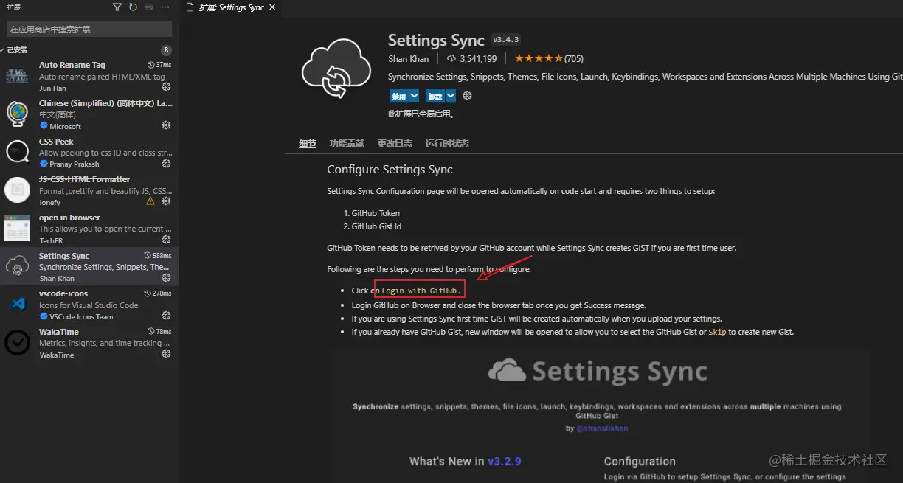The image size is (903, 483).
Task: Expand the 禁用 disable dropdown arrow
Action: click(414, 96)
